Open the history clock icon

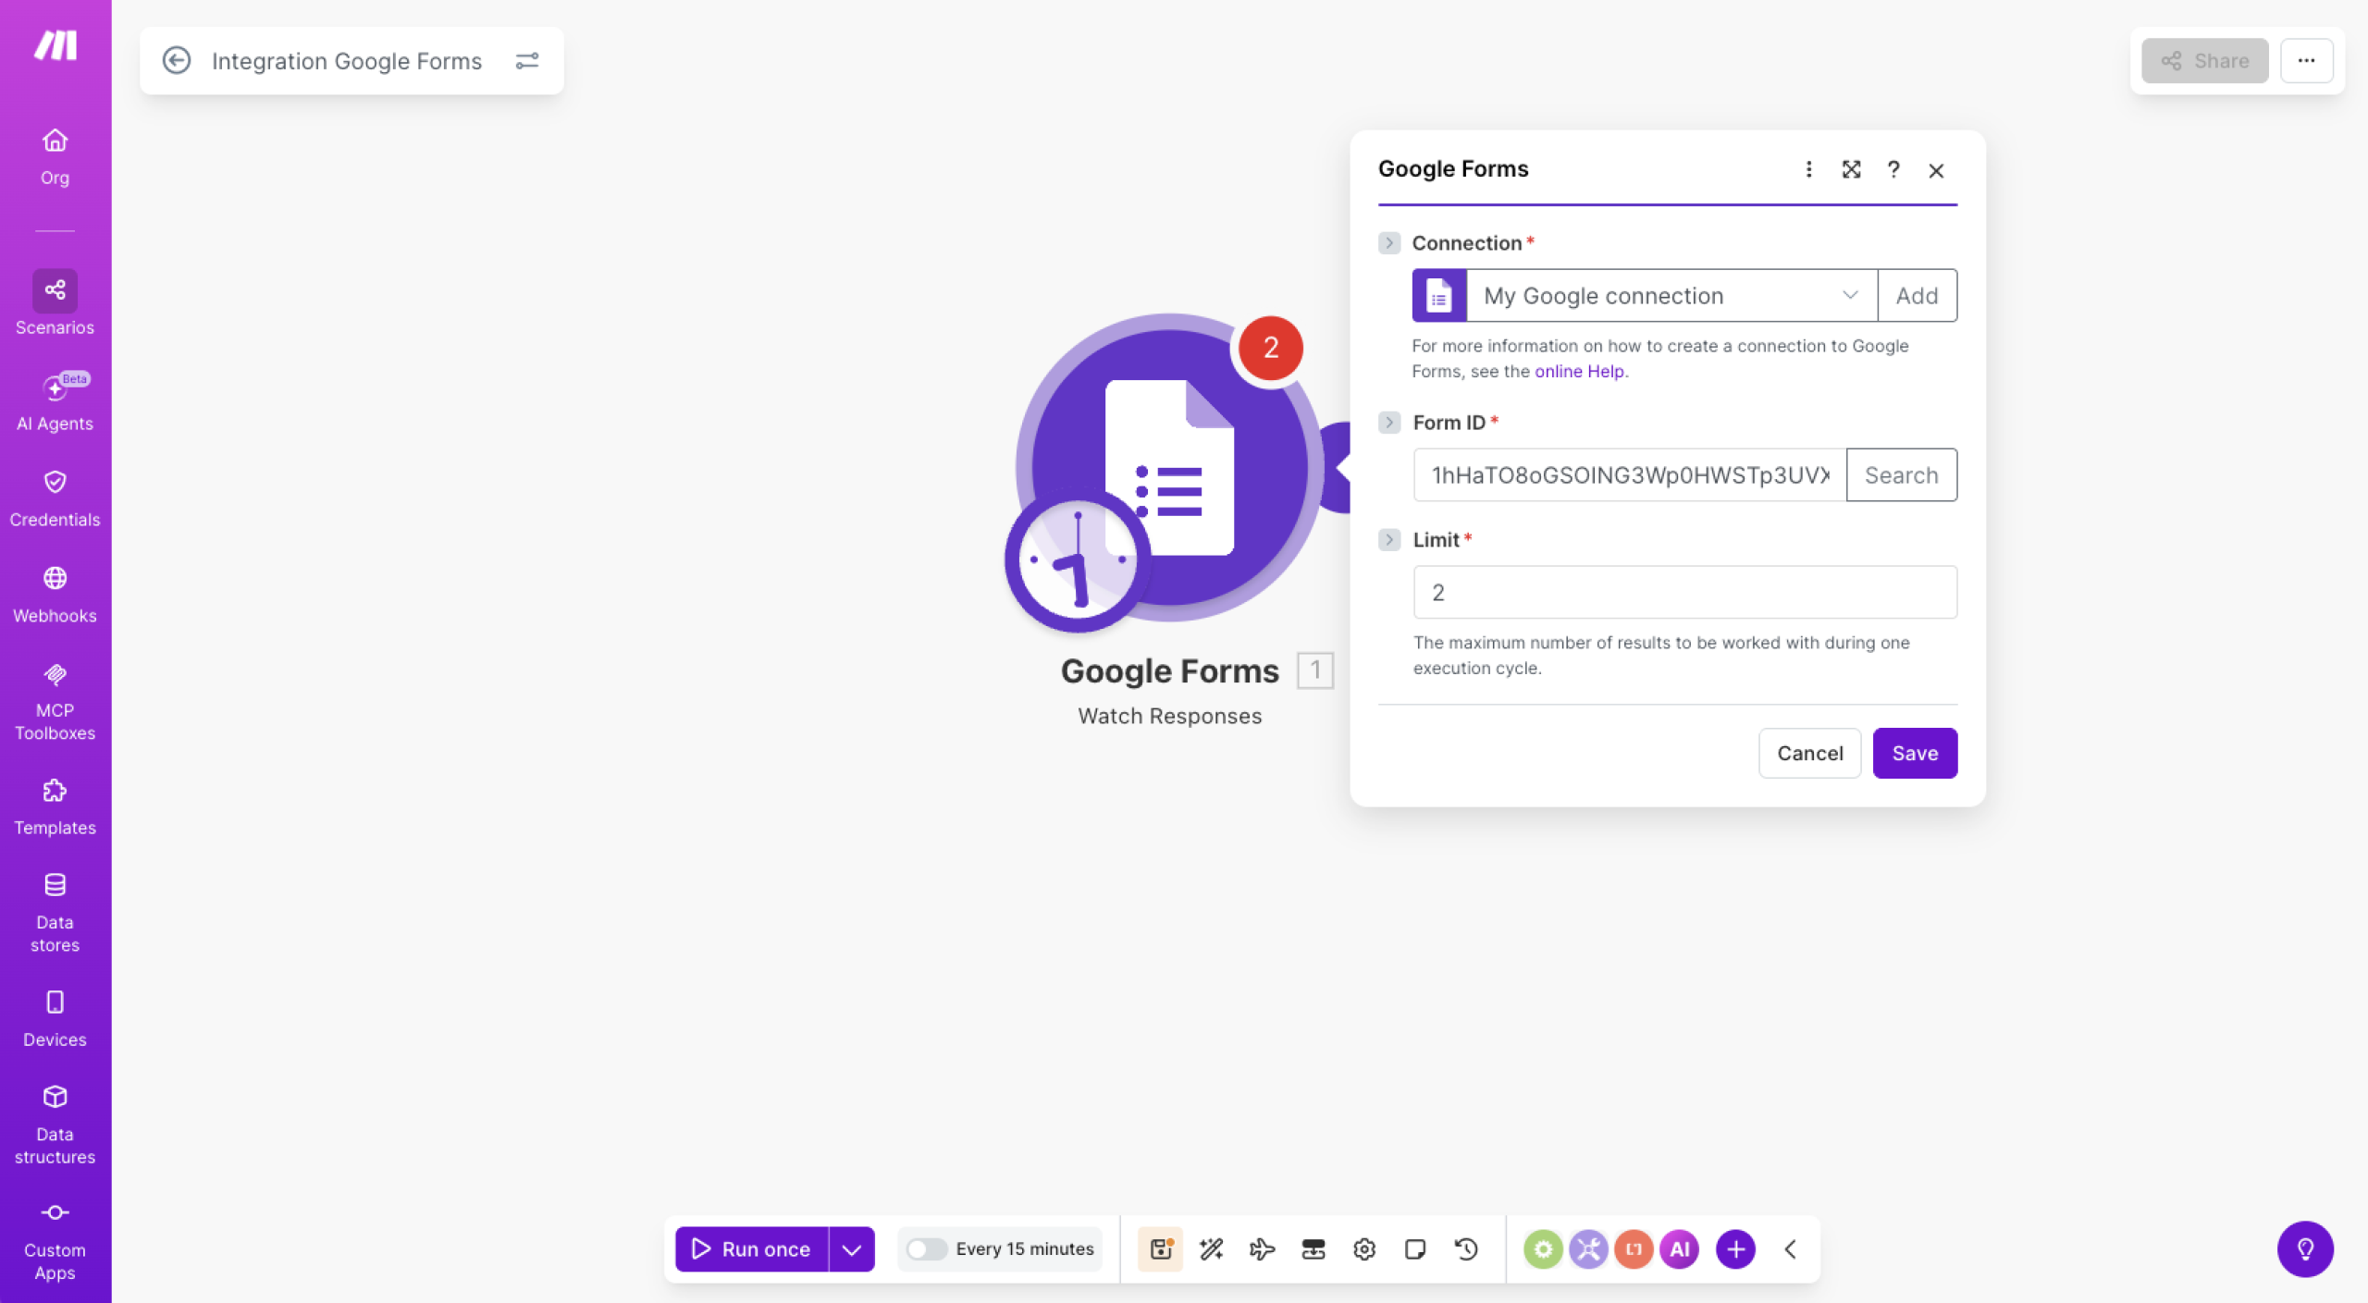tap(1466, 1249)
